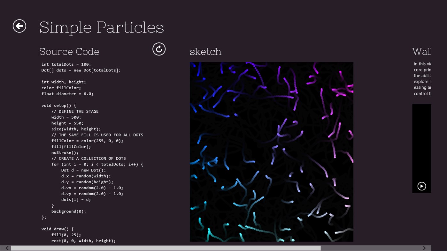Select the 'Simple Particles' page title
This screenshot has height=251, width=447.
101,27
